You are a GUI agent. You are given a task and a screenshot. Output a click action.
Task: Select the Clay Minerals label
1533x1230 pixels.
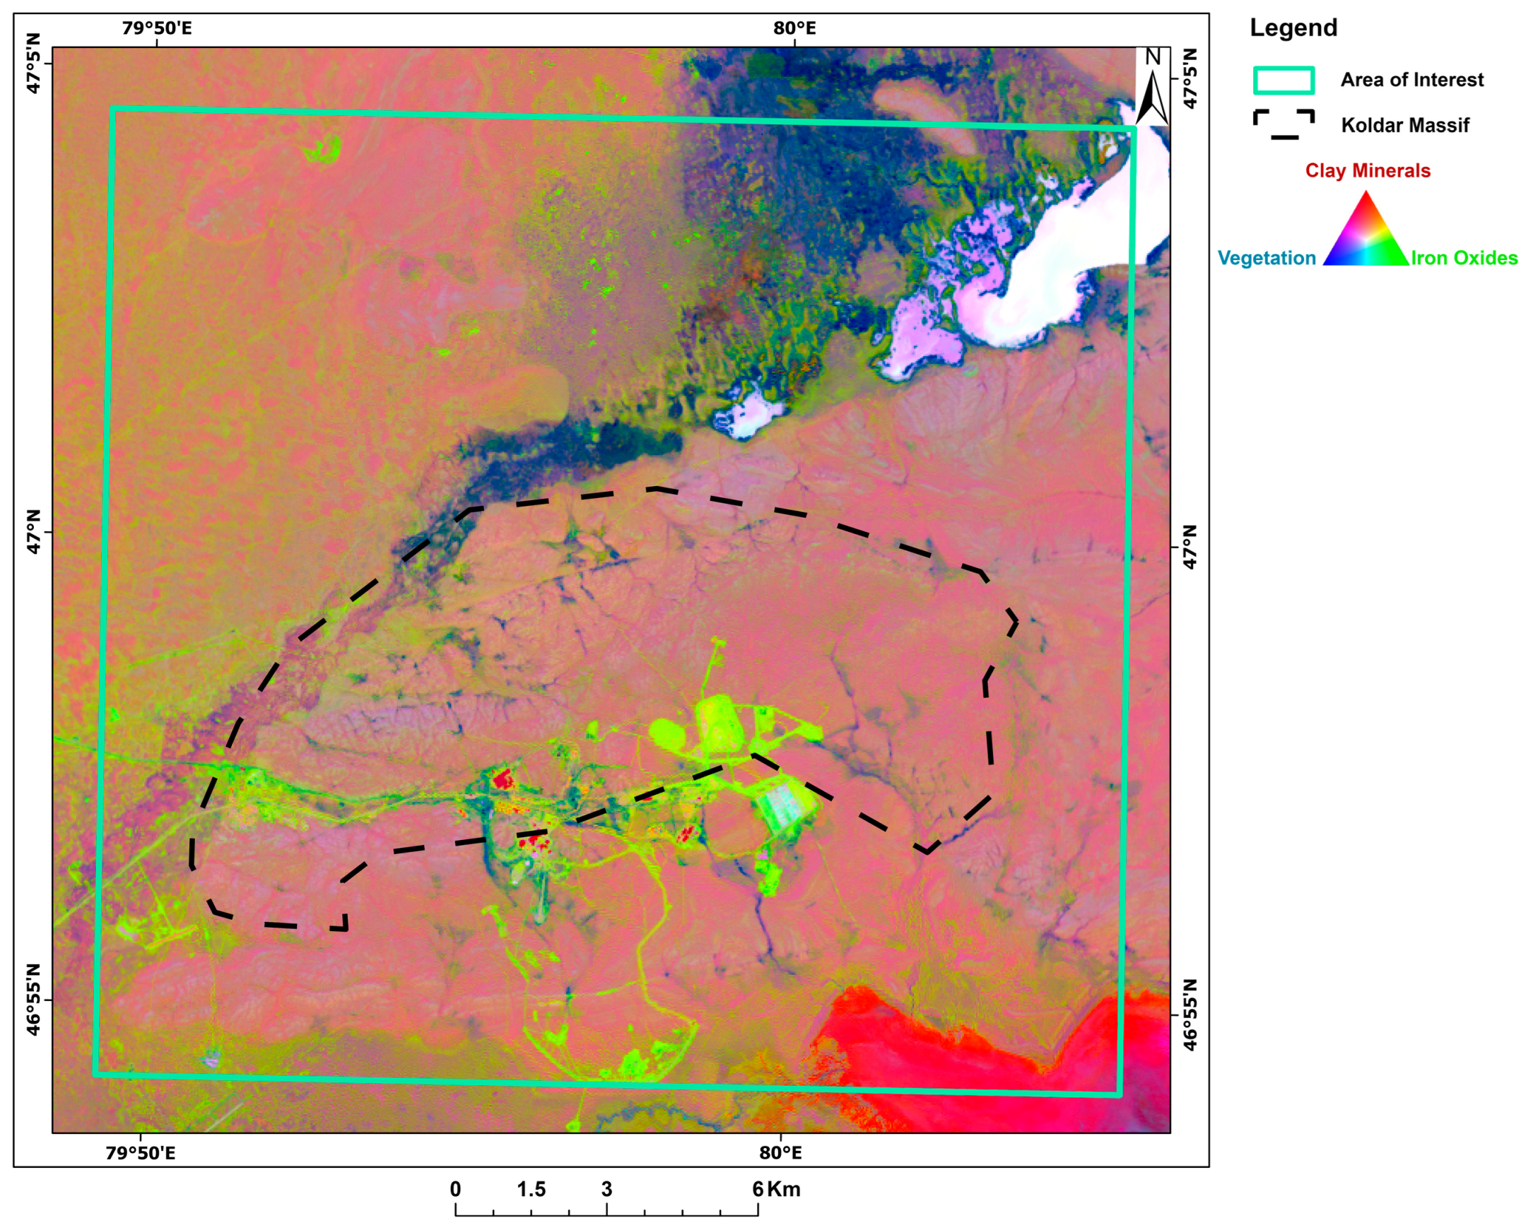(1368, 170)
